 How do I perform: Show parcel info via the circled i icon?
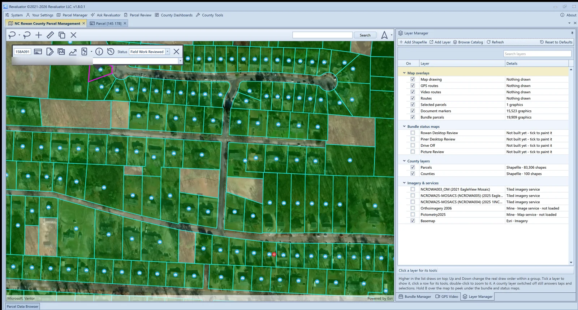tap(99, 52)
